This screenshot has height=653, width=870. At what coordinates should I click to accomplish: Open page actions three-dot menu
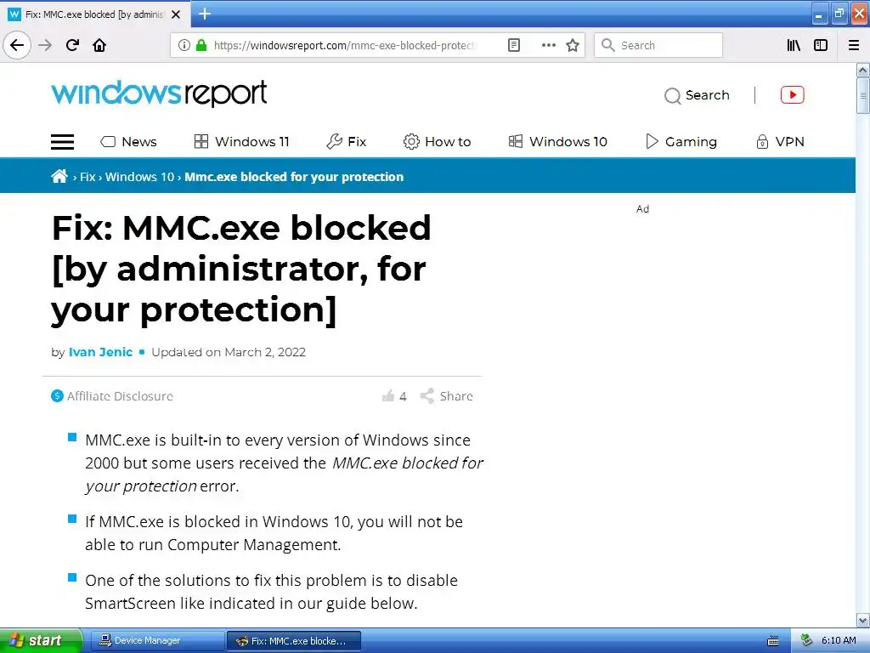[548, 45]
